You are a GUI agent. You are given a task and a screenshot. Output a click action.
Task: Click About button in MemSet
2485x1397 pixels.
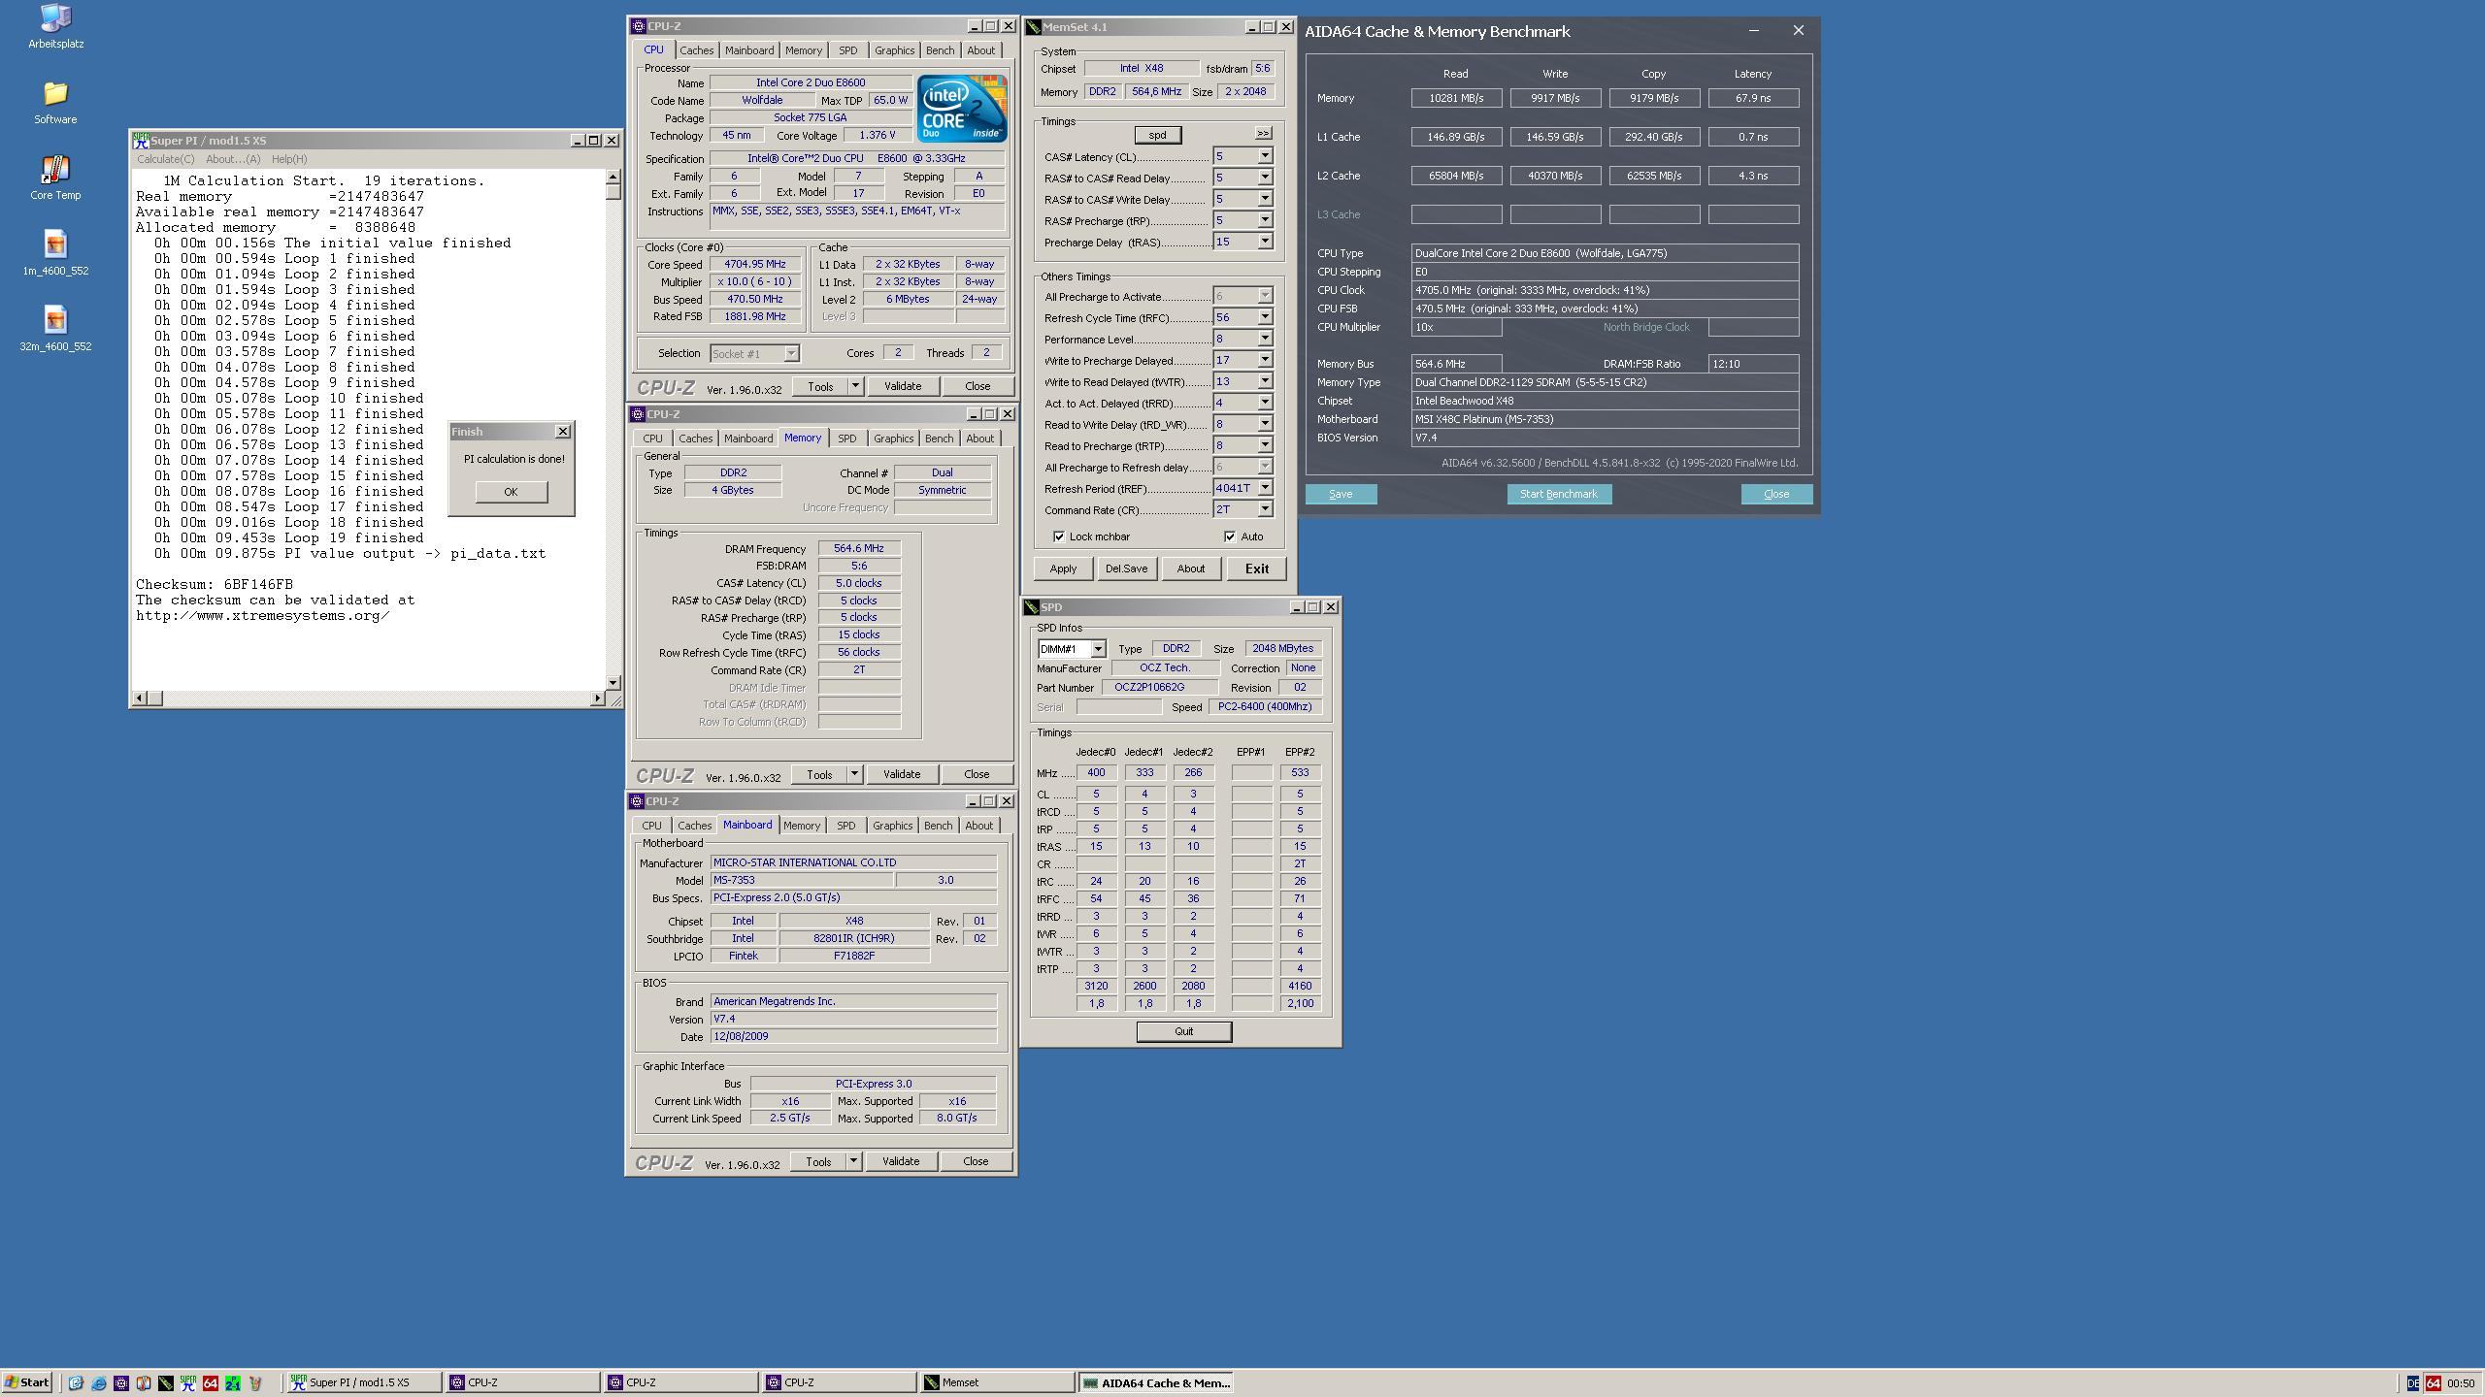pyautogui.click(x=1190, y=569)
